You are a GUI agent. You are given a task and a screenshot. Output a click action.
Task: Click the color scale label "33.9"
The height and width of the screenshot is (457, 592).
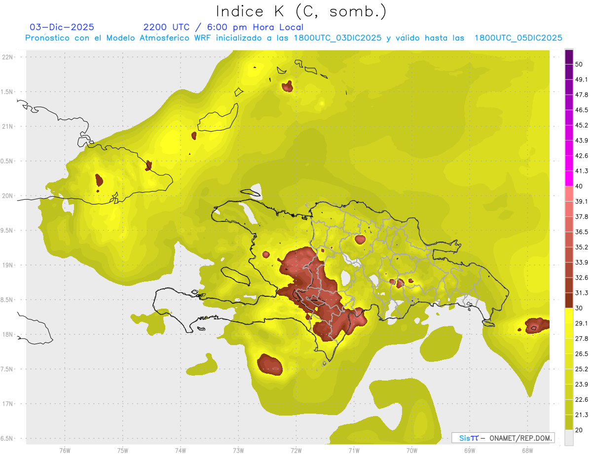coord(582,262)
